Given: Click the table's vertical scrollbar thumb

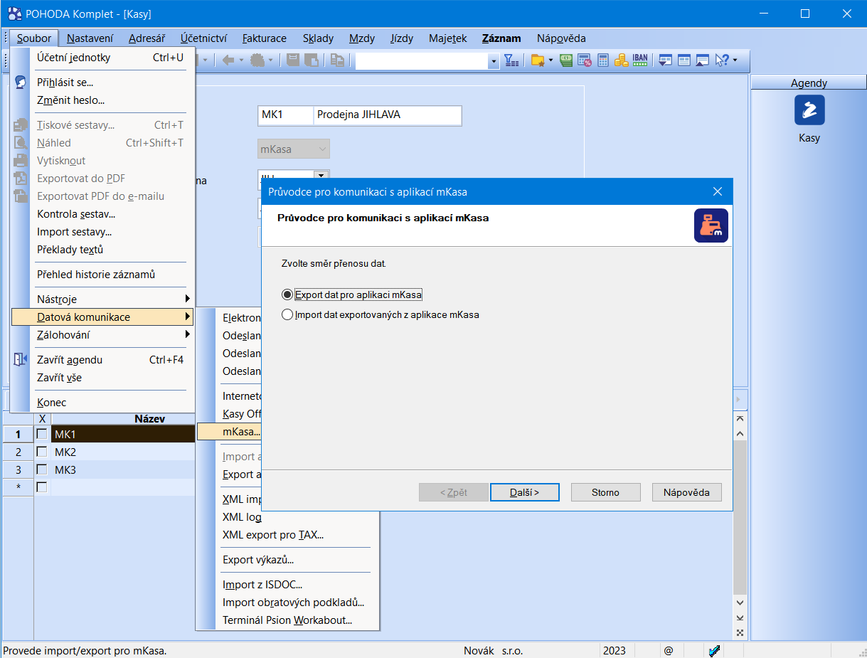Looking at the screenshot, I should (x=740, y=518).
